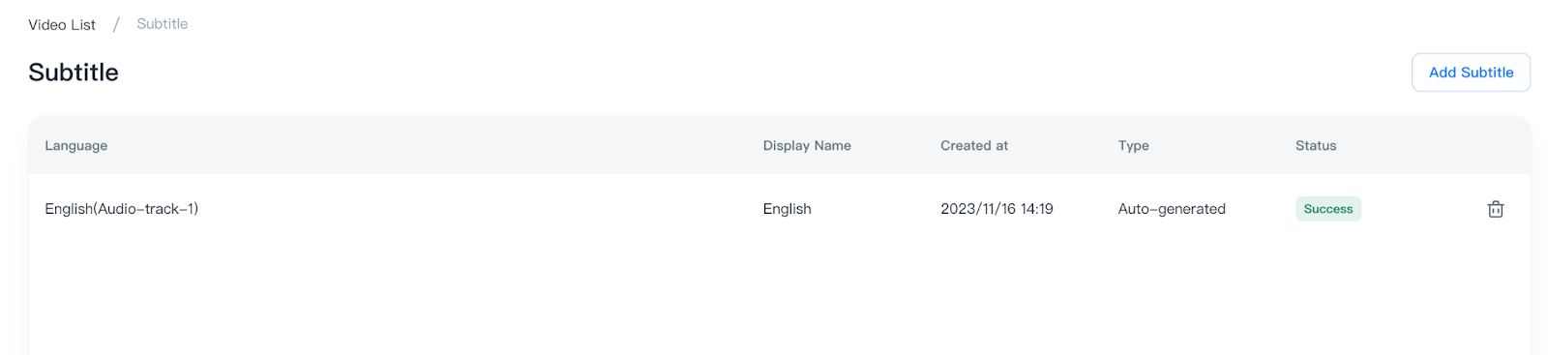Image resolution: width=1548 pixels, height=355 pixels.
Task: Click the Status column header
Action: [x=1316, y=146]
